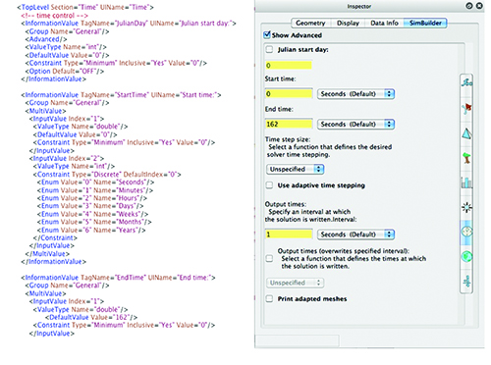Image resolution: width=491 pixels, height=365 pixels.
Task: Click the JulianDay InformationValue XML line
Action: [129, 24]
